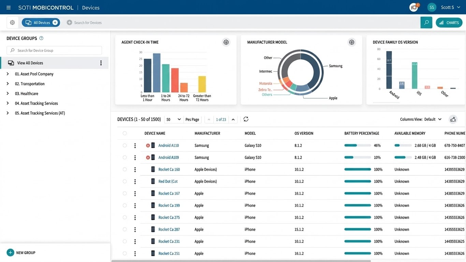Click the All Devices filter chip
466x262 pixels.
(41, 23)
